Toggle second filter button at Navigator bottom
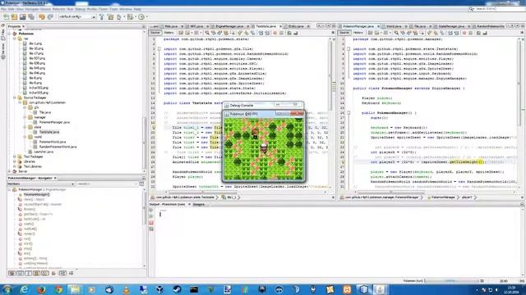Image resolution: width=526 pixels, height=295 pixels. [20, 273]
